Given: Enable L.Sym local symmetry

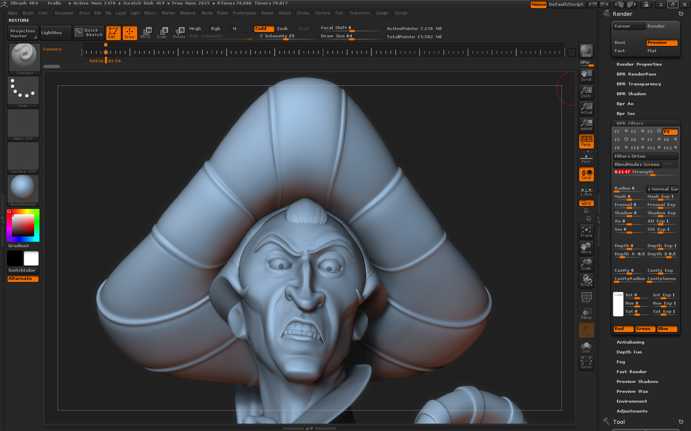Looking at the screenshot, I should [x=586, y=192].
